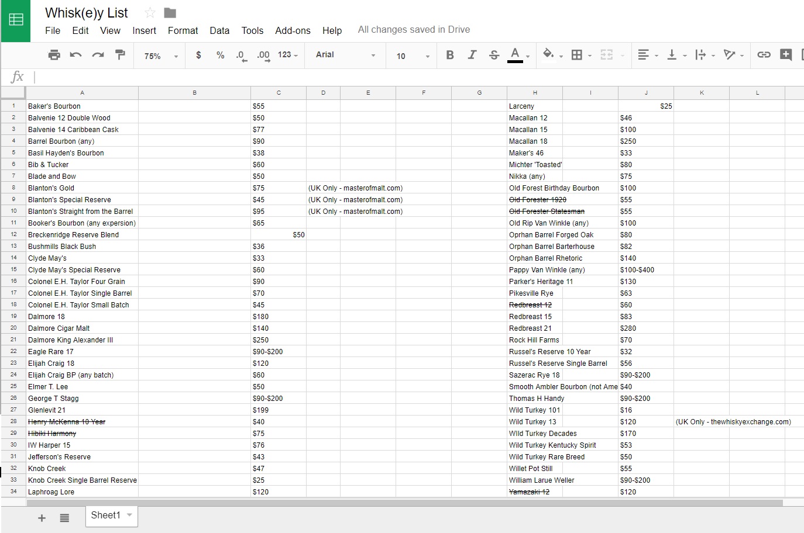Viewport: 804px width, 533px height.
Task: Open the Data menu
Action: coord(219,30)
